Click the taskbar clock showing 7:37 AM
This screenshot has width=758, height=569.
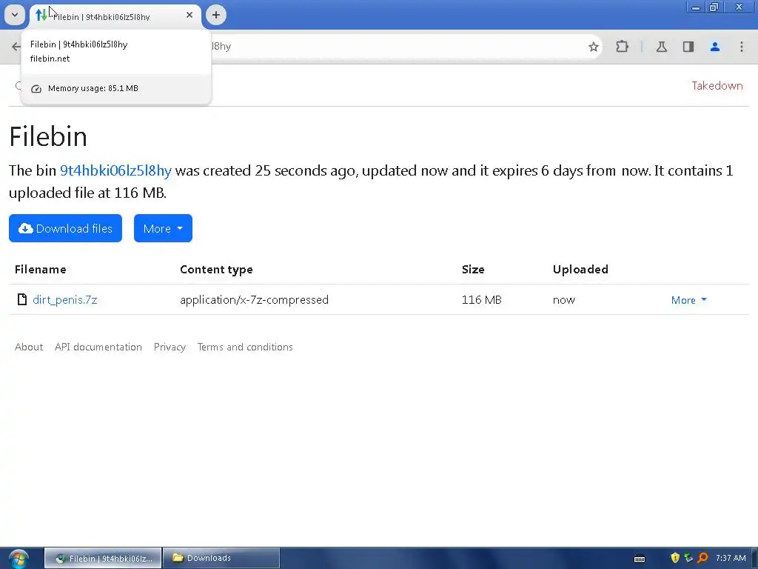tap(731, 558)
